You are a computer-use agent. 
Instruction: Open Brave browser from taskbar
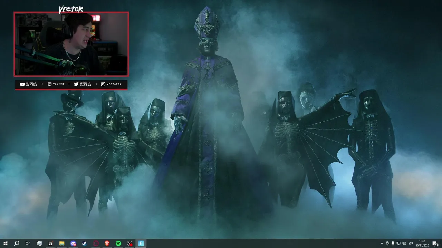coord(107,244)
